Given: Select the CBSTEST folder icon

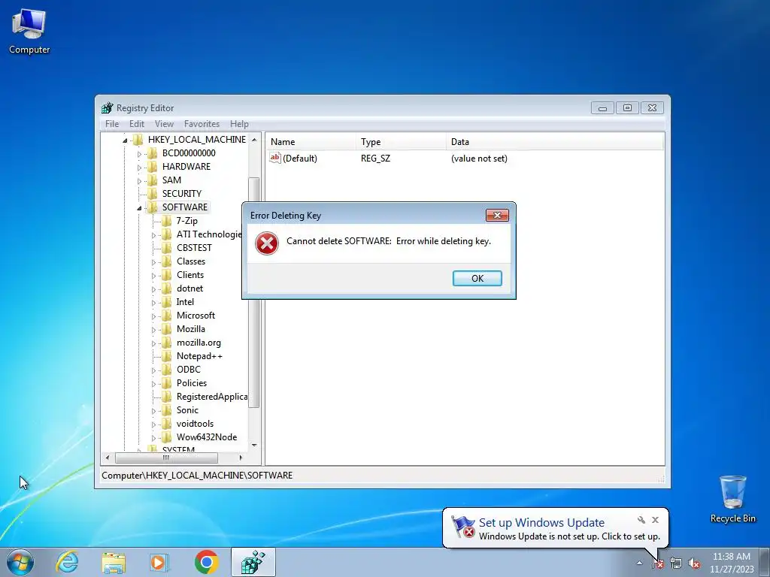Looking at the screenshot, I should point(166,248).
